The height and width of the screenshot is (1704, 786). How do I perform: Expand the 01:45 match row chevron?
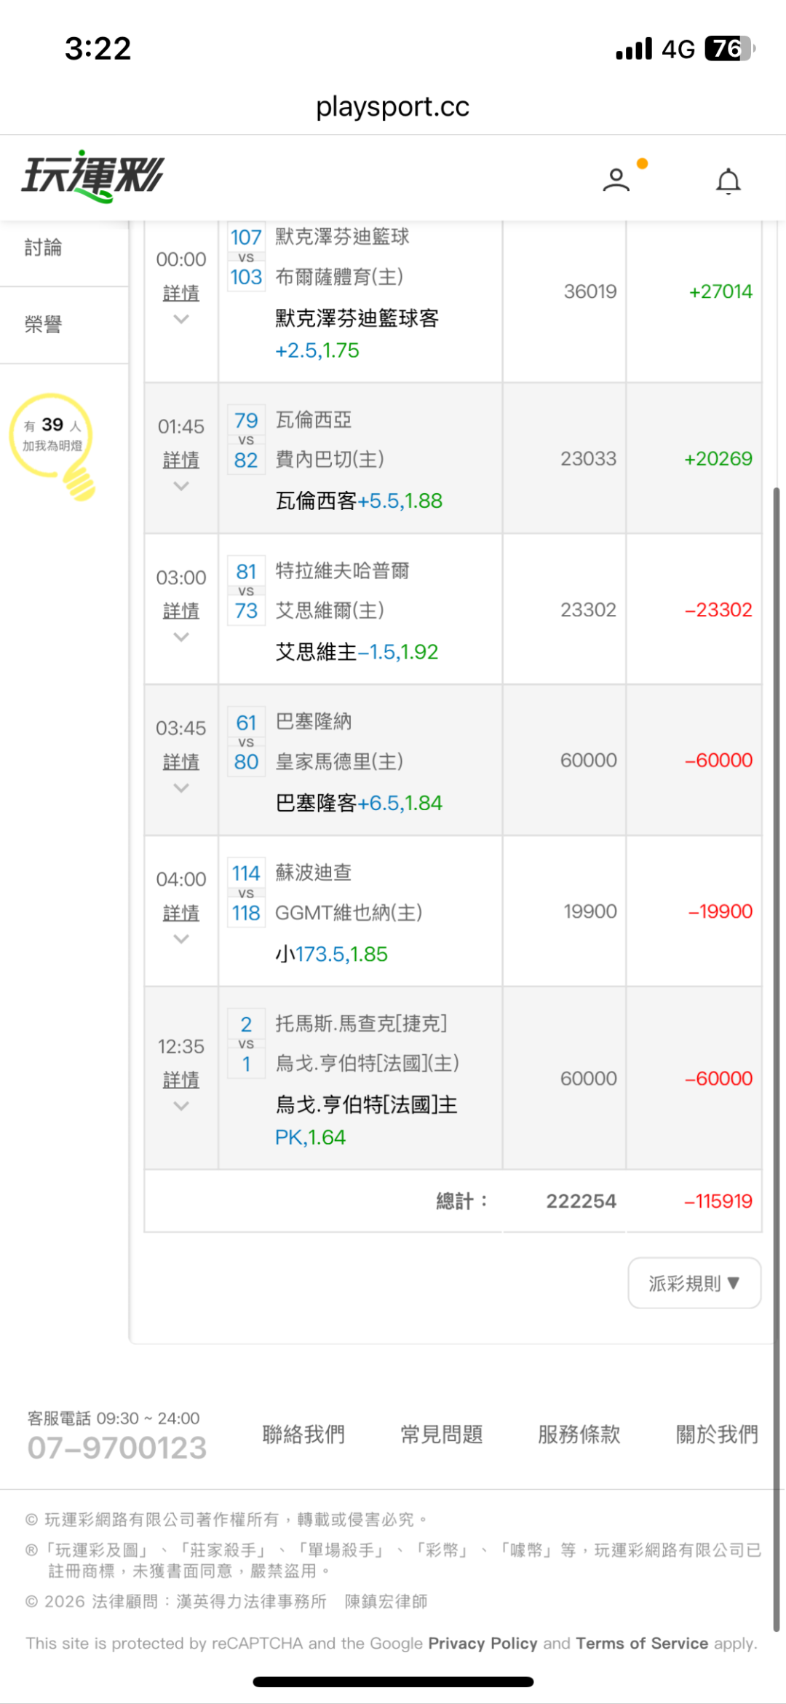coord(181,486)
